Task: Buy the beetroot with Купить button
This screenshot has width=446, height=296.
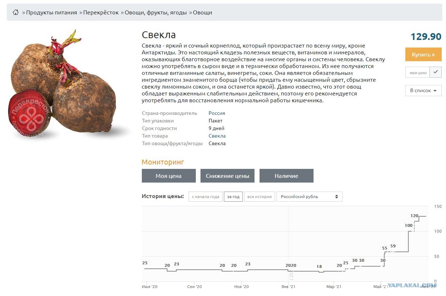Action: pos(423,54)
